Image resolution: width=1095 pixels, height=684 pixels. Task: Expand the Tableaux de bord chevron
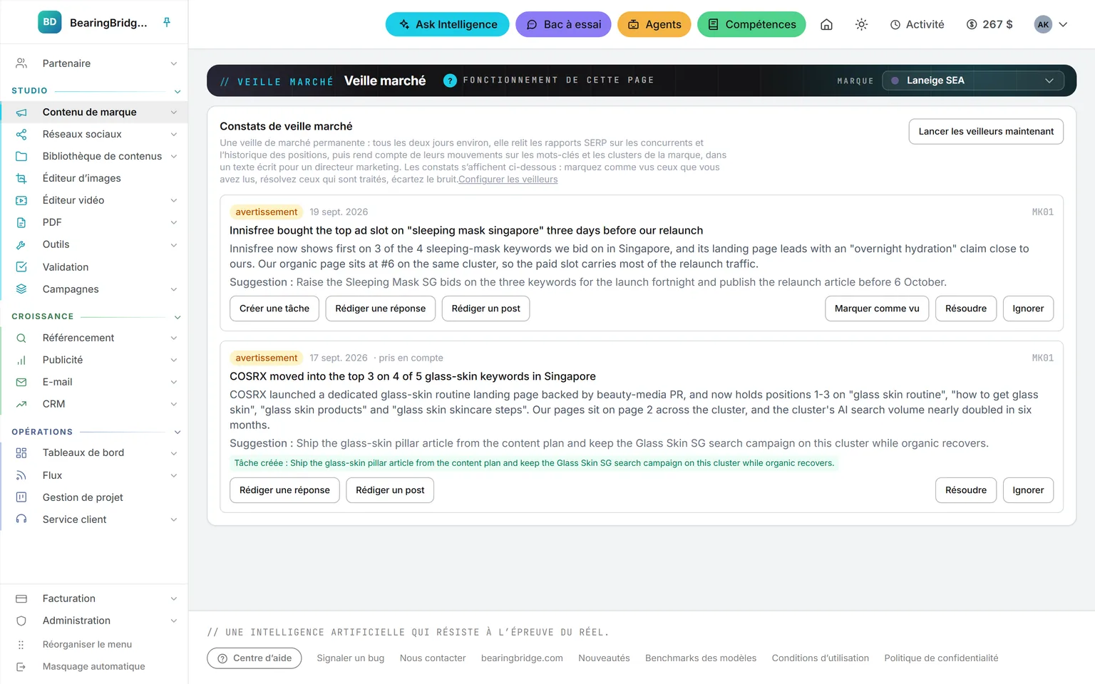point(174,452)
